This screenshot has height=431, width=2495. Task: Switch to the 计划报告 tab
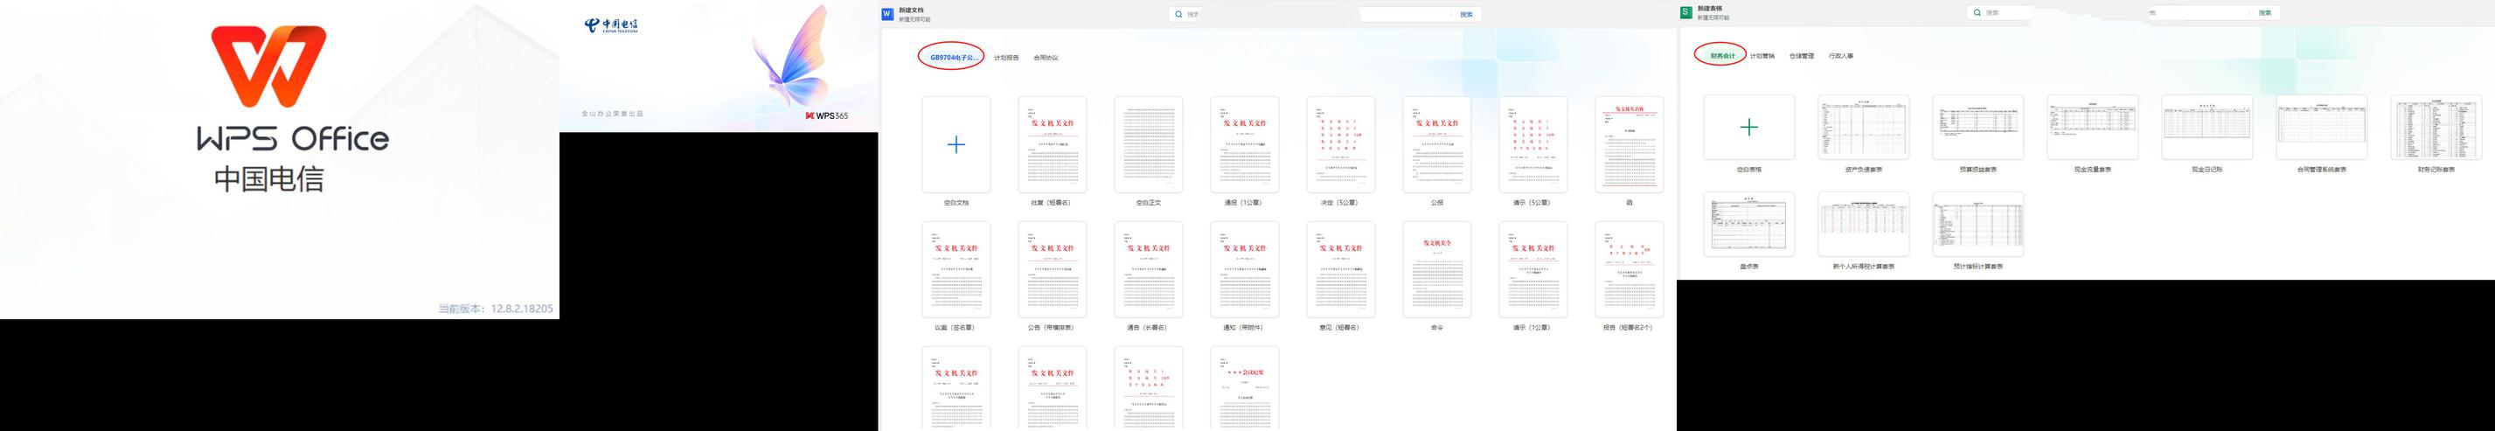click(1006, 58)
